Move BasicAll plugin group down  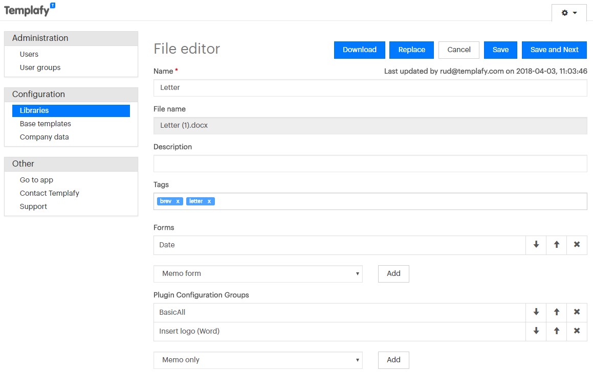536,312
